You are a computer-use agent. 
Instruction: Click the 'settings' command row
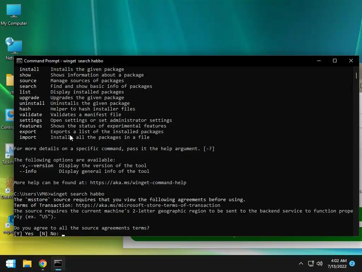(x=95, y=120)
